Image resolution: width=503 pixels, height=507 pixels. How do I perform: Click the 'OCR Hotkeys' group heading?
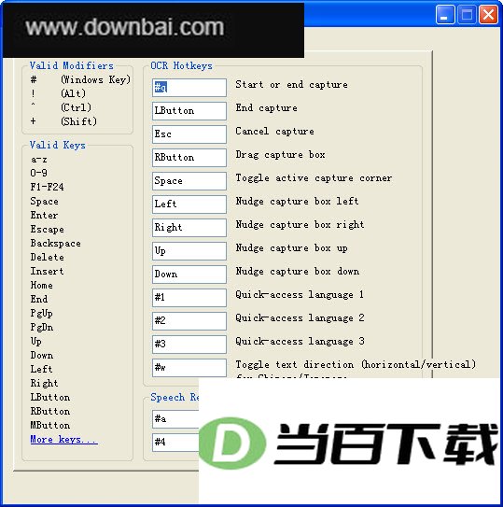click(181, 66)
